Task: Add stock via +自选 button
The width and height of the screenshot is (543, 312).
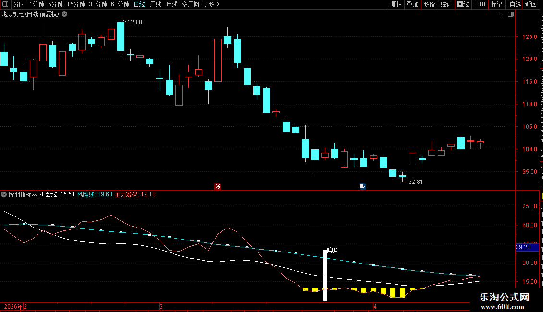Action: coord(514,4)
